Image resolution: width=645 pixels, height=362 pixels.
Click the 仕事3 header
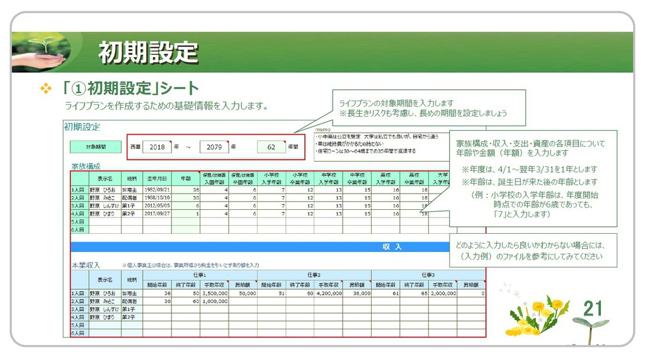pyautogui.click(x=428, y=275)
